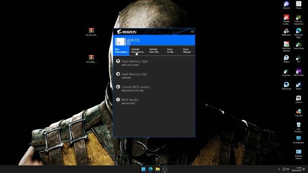This screenshot has height=173, width=308.
Task: Click the Flash Memory Type row icon
Action: point(118,61)
